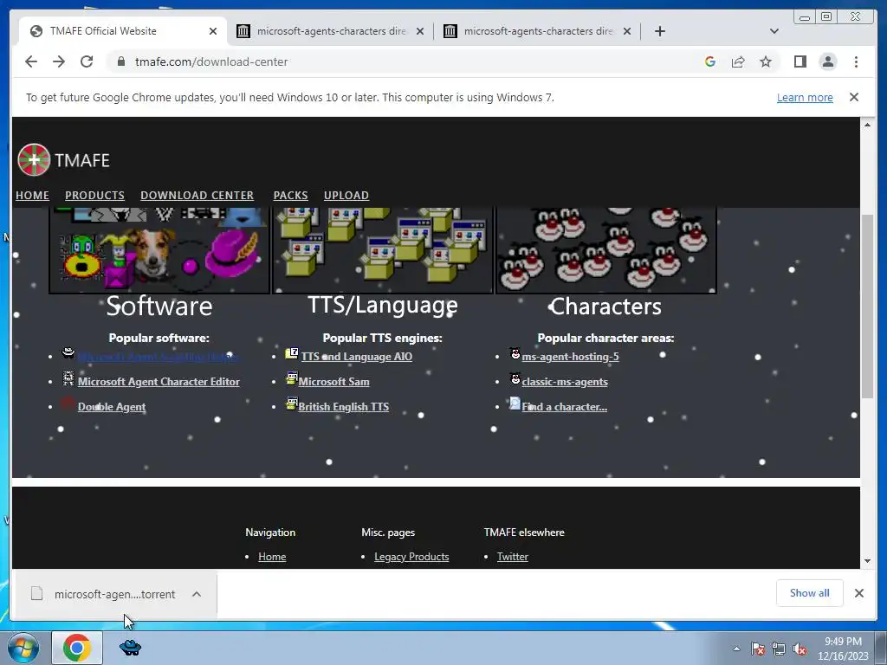
Task: Open the Twitter footer link
Action: pyautogui.click(x=513, y=557)
